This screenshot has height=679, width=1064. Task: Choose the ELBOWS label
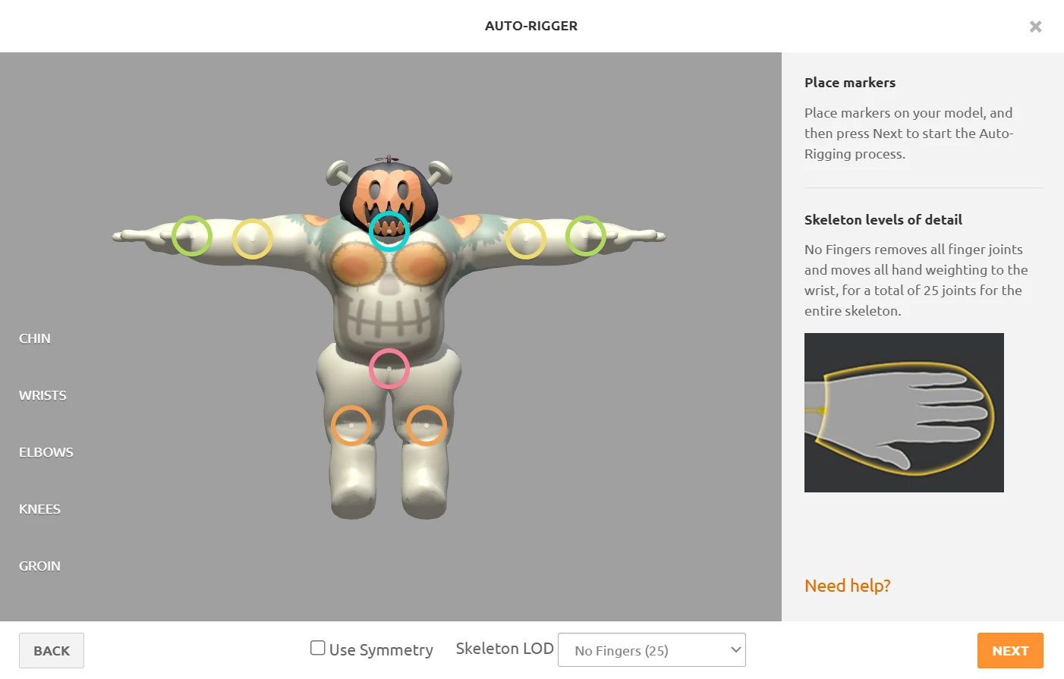(x=46, y=452)
